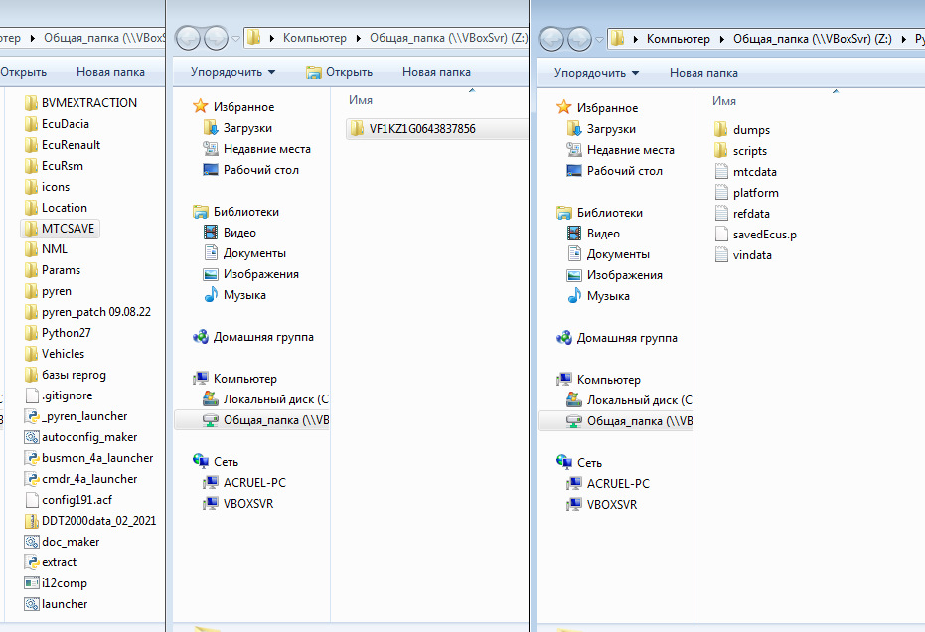Viewport: 925px width, 632px height.
Task: Open Документы library in middle window
Action: [244, 253]
